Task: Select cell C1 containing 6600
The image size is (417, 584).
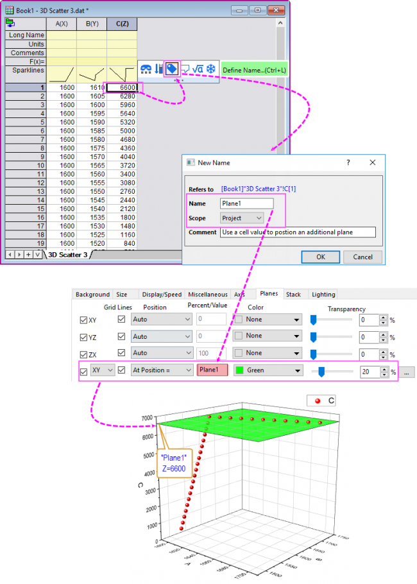Action: [x=122, y=87]
